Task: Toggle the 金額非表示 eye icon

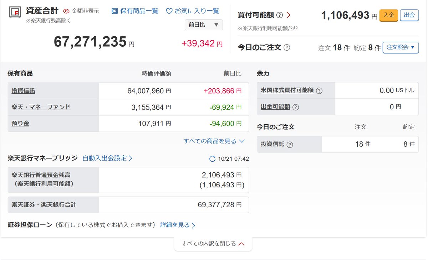Action: 66,11
